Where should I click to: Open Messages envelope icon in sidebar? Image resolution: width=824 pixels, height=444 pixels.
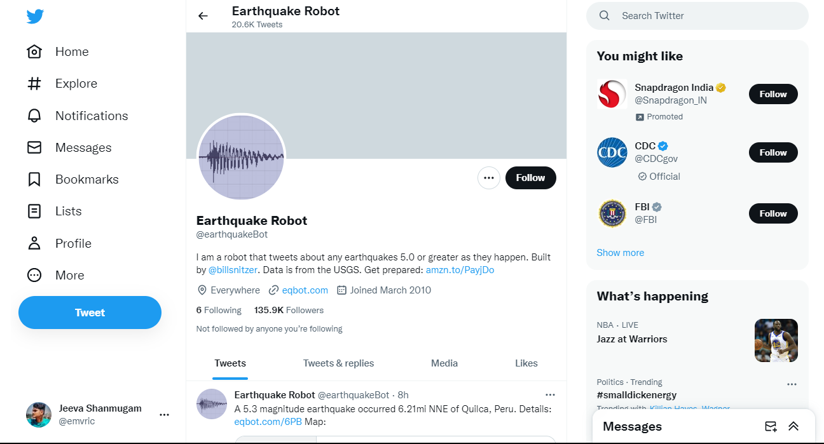(x=34, y=147)
